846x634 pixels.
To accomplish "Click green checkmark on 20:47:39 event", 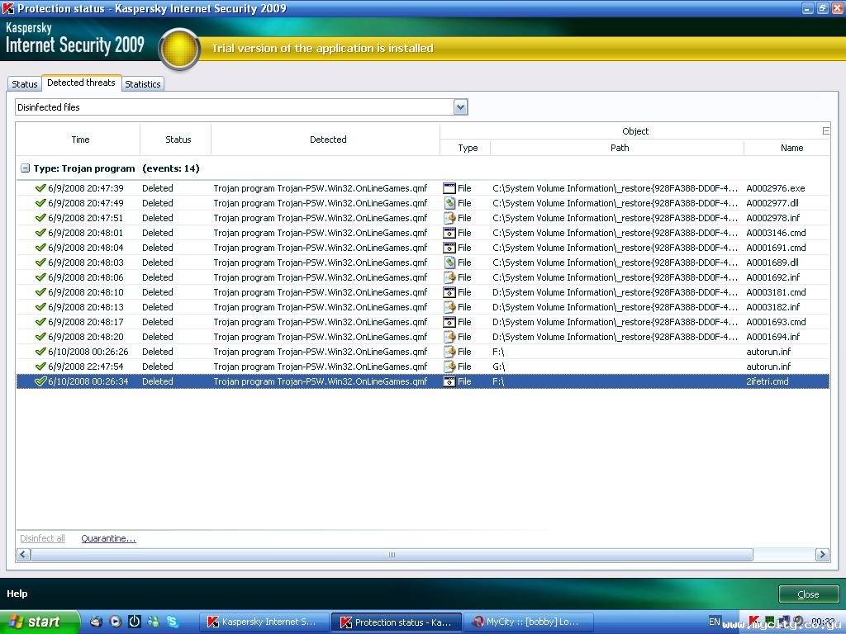I will click(x=40, y=188).
